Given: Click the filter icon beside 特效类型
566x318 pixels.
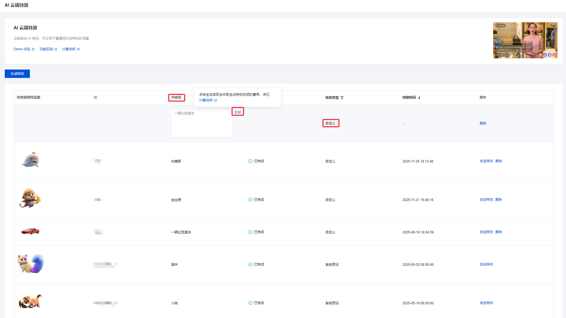Looking at the screenshot, I should click(x=342, y=98).
